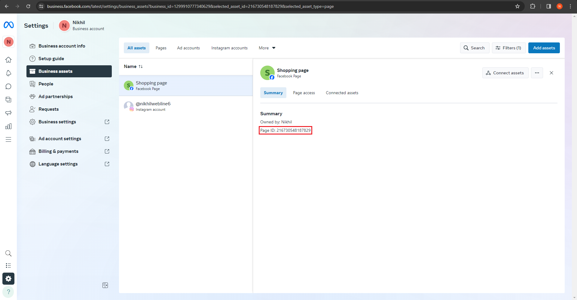Open Language settings external link icon
This screenshot has width=577, height=300.
107,164
